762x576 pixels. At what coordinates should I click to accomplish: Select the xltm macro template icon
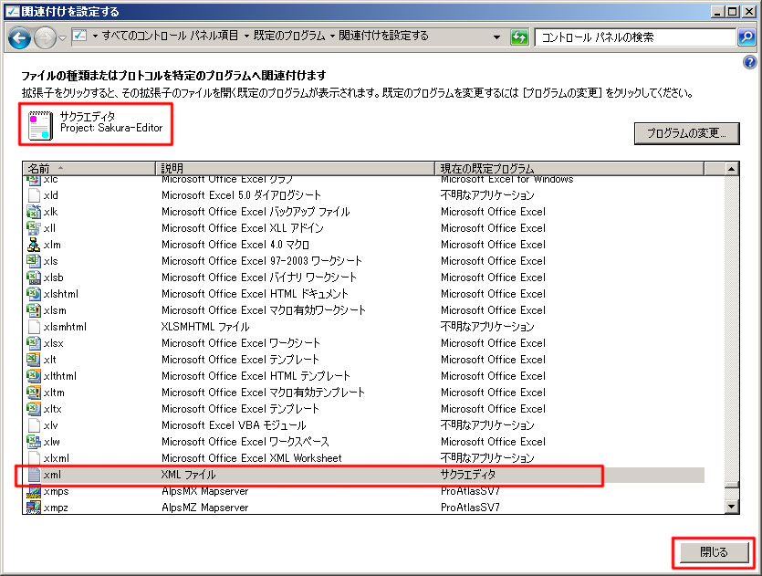pyautogui.click(x=34, y=393)
